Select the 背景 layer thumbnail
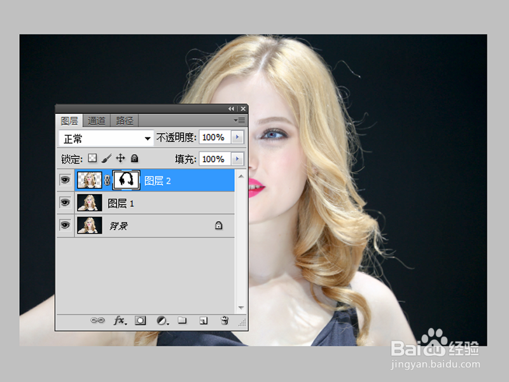Viewport: 509px width, 382px height. (x=90, y=225)
